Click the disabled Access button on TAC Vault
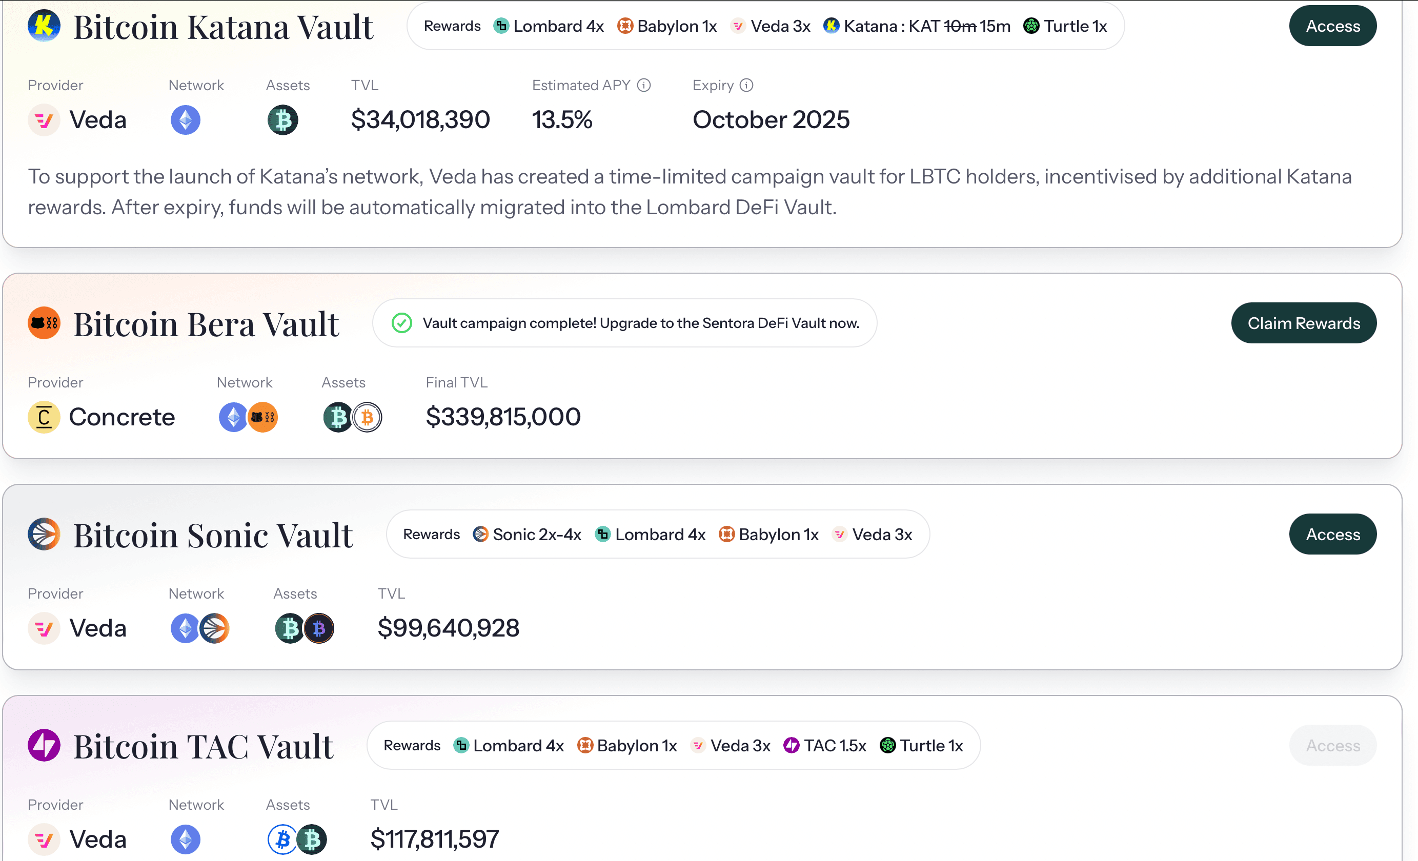 click(1333, 745)
